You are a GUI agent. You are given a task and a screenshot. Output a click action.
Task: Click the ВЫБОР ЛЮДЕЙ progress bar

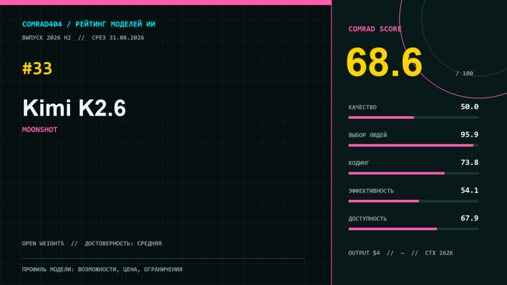[413, 145]
